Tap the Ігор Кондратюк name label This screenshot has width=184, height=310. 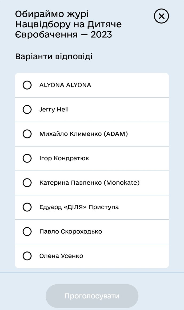pyautogui.click(x=64, y=158)
